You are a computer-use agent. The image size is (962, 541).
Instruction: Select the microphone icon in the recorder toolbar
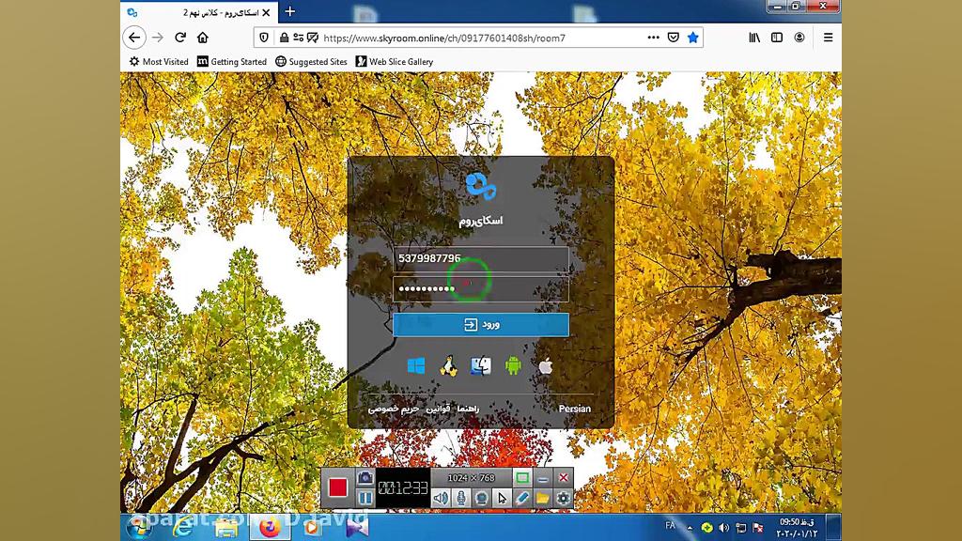(x=461, y=498)
